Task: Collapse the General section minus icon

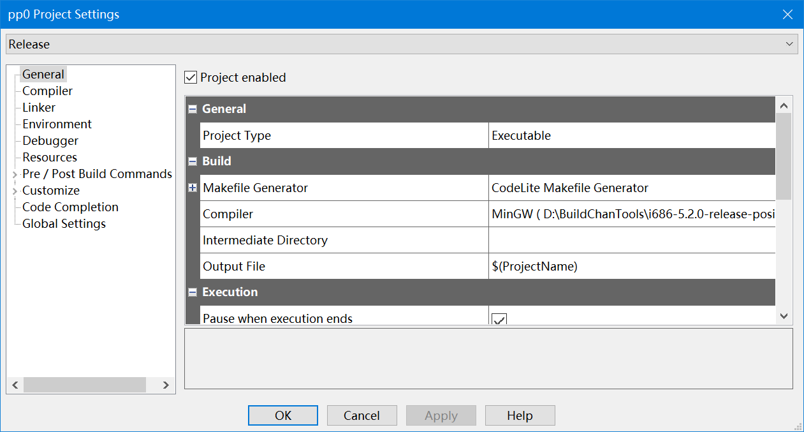Action: point(193,109)
